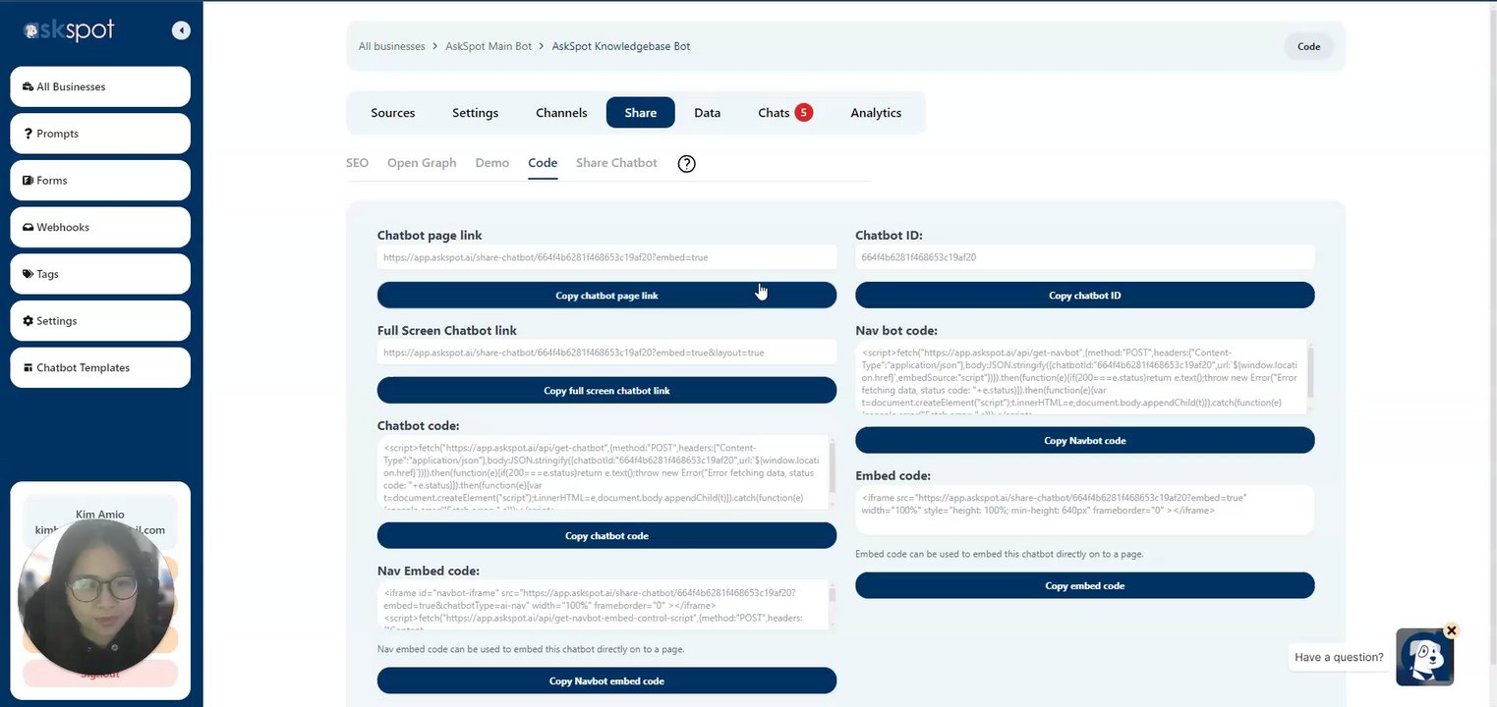Close the Have a question popup

click(1452, 630)
